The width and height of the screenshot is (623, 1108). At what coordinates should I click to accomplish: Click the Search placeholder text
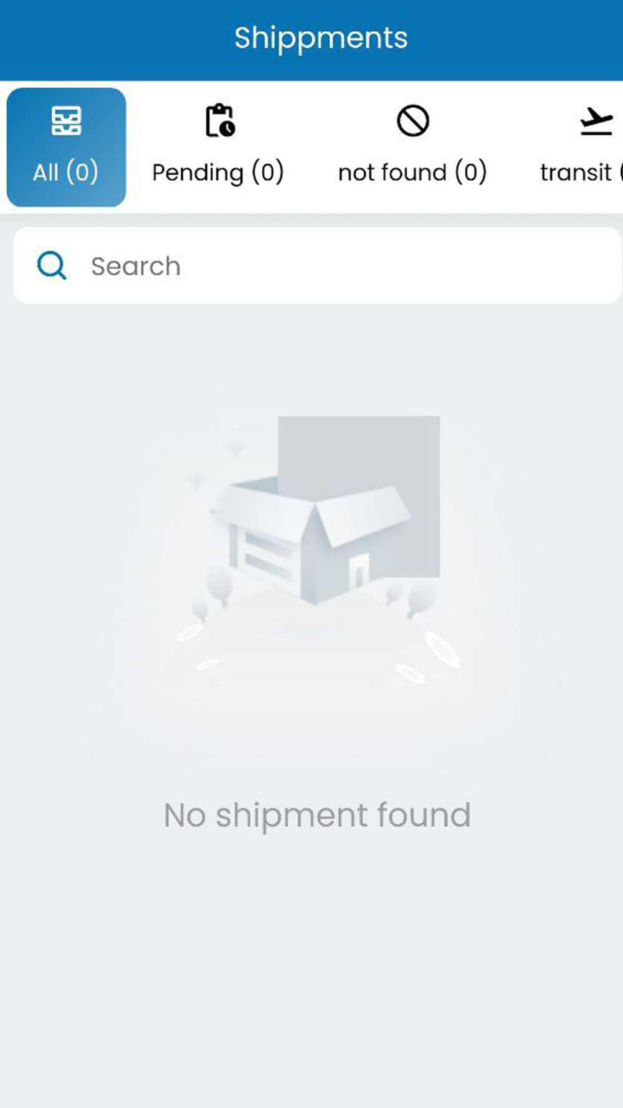click(136, 266)
